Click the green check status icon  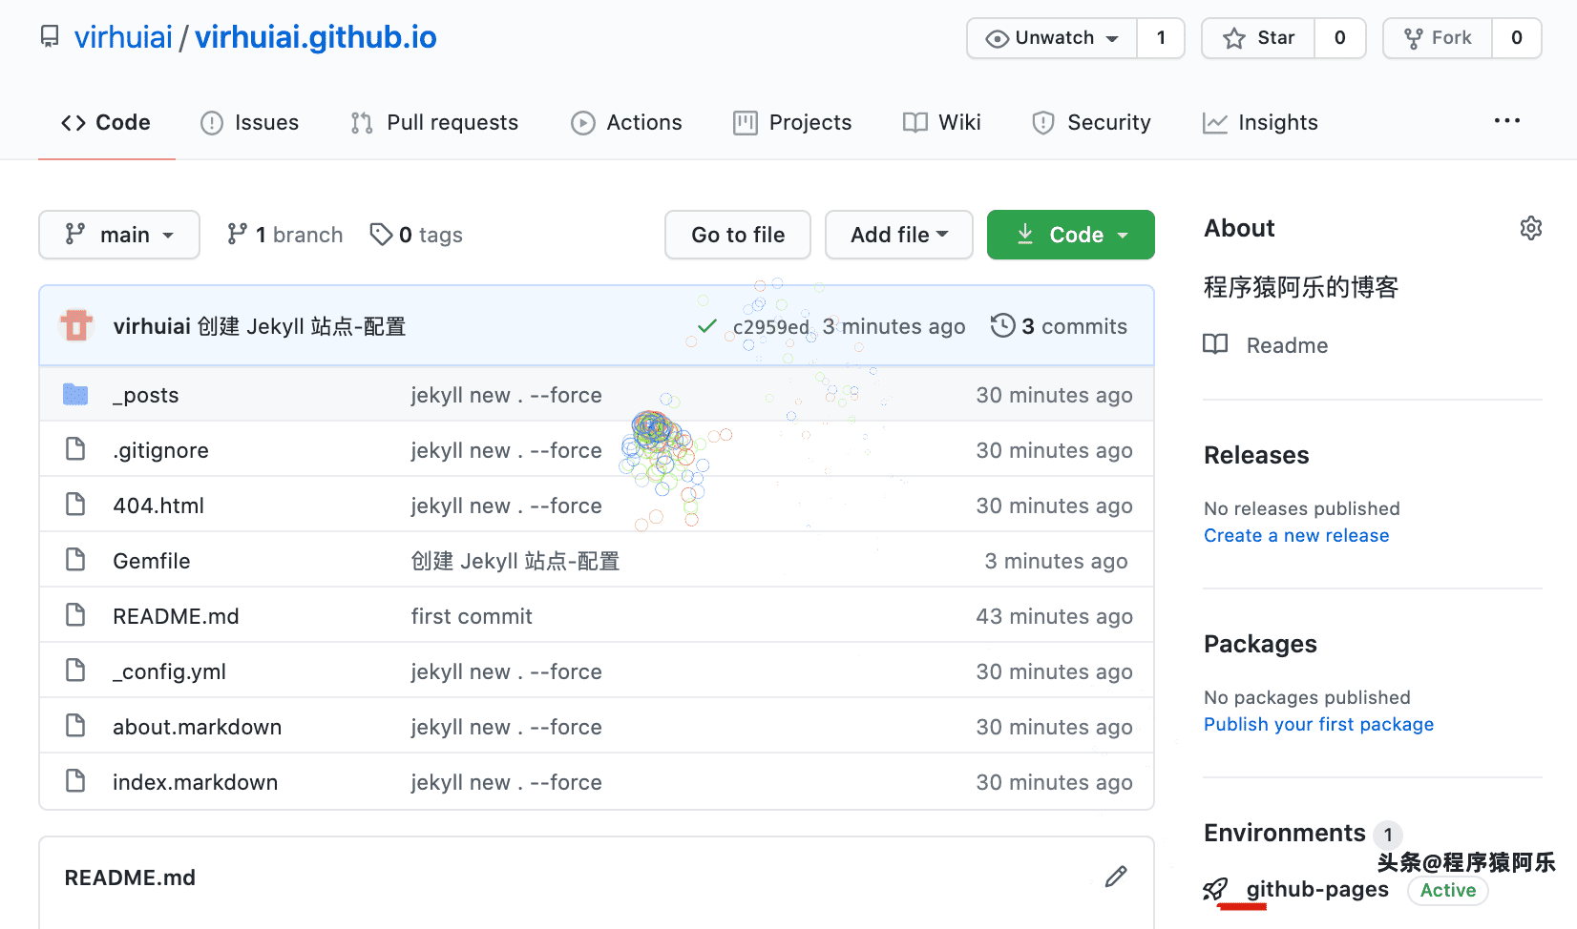(x=707, y=326)
